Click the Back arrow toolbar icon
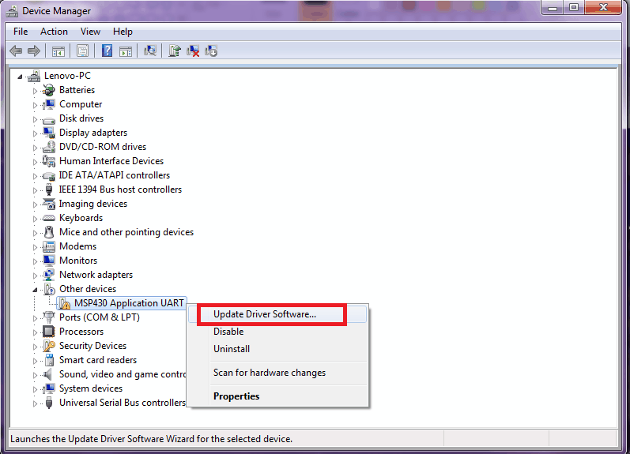 (15, 51)
